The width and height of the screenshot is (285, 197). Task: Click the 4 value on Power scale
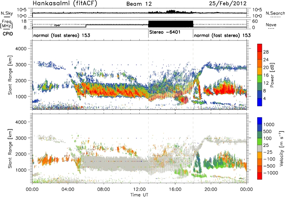coord(265,98)
